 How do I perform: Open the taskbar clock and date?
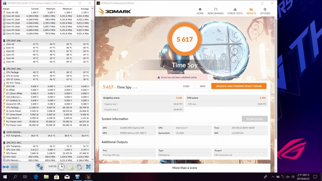[x=303, y=177]
